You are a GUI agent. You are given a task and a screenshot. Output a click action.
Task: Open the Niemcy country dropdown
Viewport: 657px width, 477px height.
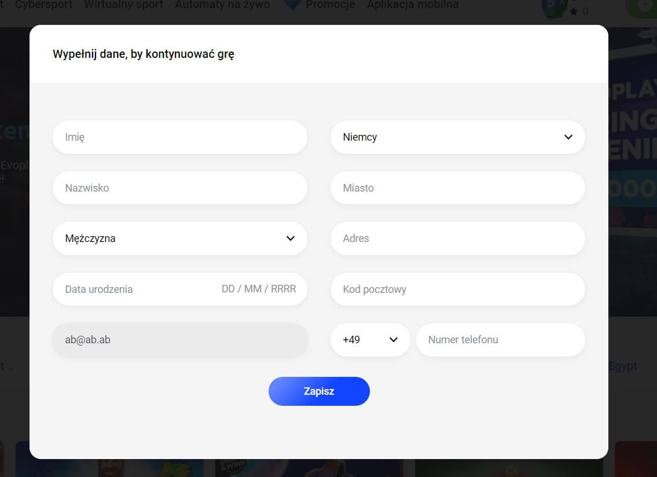(x=457, y=137)
